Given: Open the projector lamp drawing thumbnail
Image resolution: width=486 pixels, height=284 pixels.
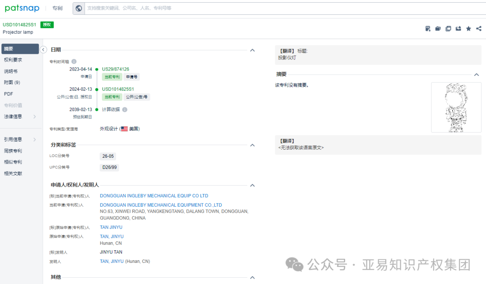Looking at the screenshot, I should click(456, 107).
